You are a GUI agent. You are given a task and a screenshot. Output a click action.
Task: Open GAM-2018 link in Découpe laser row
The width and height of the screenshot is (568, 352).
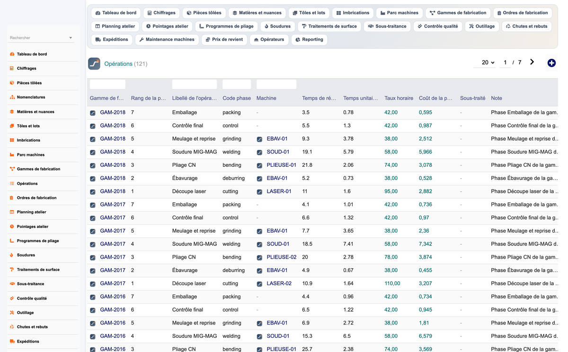pos(113,191)
